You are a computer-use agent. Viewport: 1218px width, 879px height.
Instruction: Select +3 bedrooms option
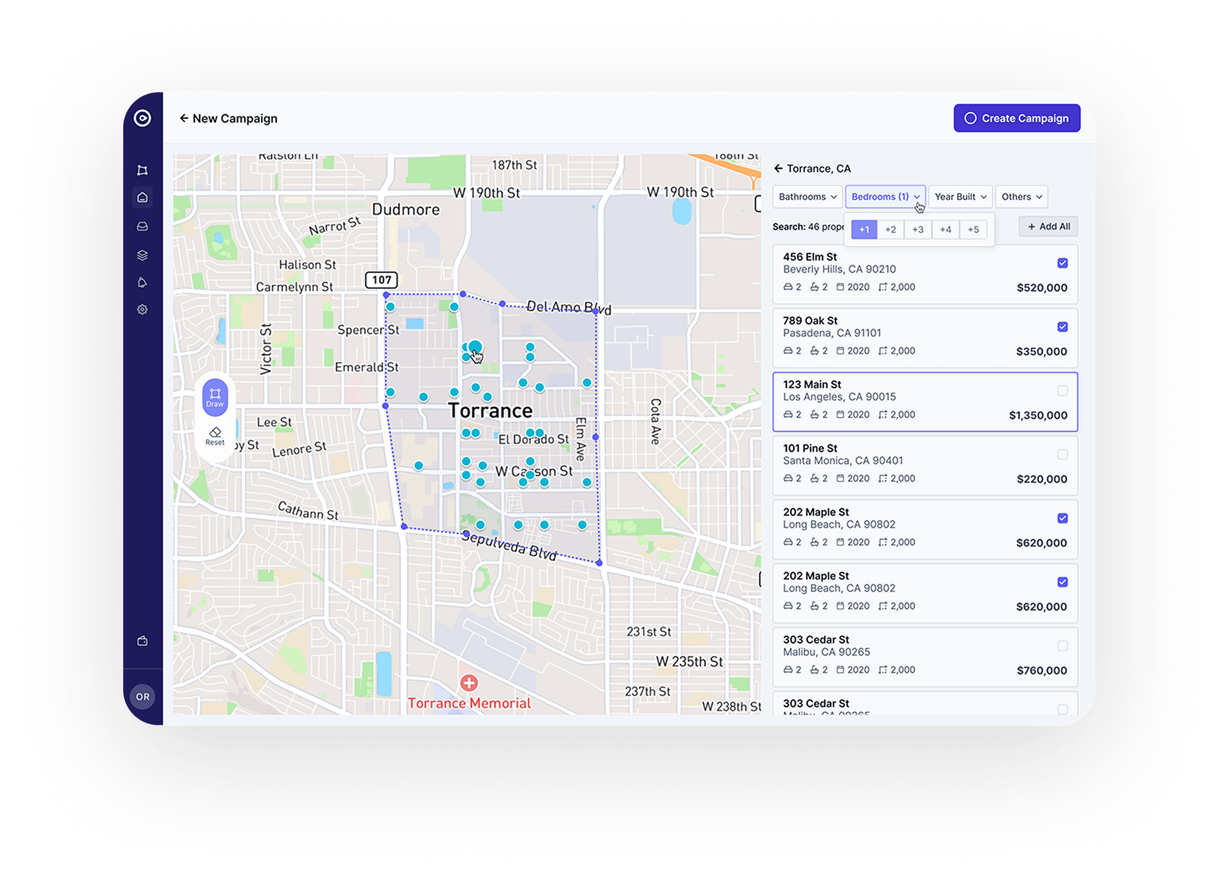[x=918, y=230]
